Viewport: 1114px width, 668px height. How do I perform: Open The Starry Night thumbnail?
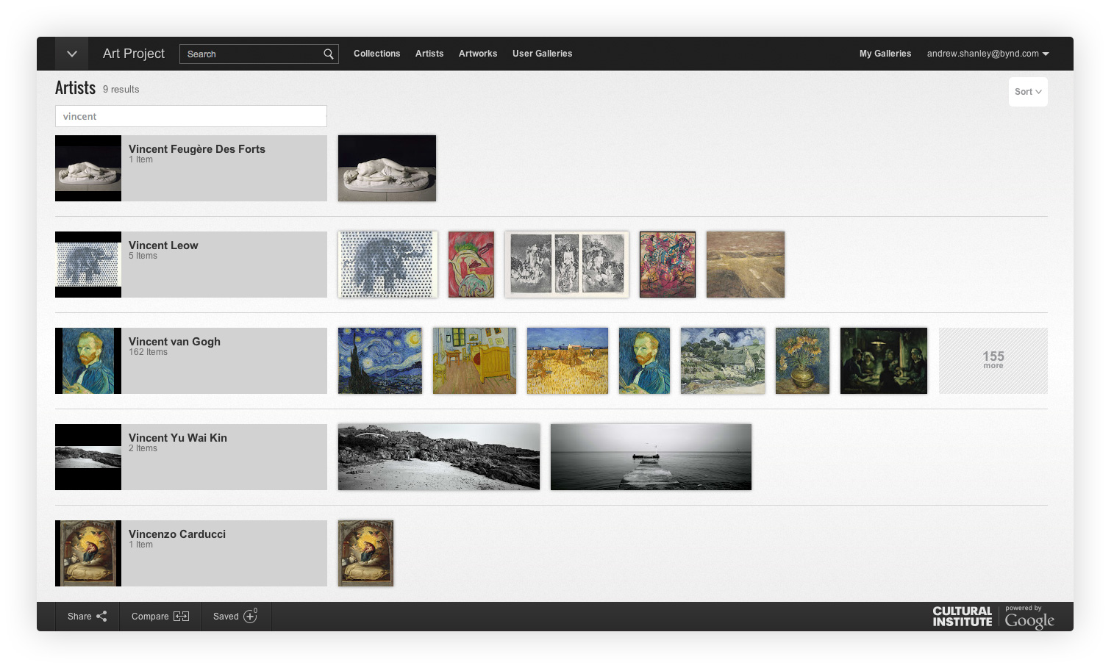(380, 361)
